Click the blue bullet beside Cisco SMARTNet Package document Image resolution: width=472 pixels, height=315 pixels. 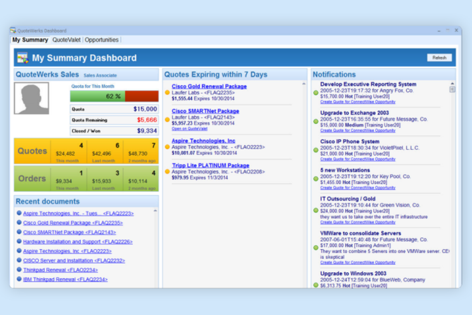click(x=19, y=232)
